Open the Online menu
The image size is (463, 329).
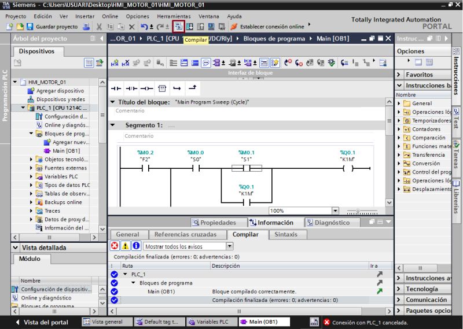(110, 17)
